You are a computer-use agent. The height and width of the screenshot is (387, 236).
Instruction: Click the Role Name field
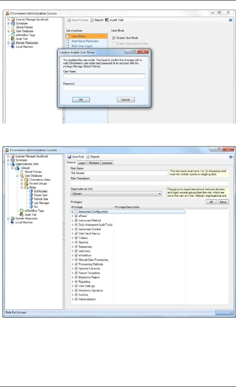tap(119, 173)
